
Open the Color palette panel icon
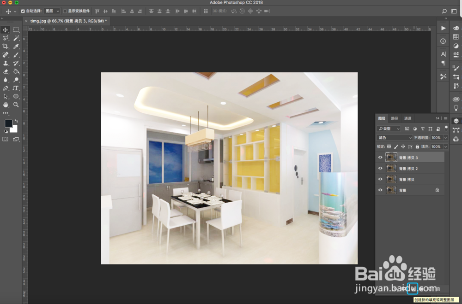pyautogui.click(x=456, y=28)
